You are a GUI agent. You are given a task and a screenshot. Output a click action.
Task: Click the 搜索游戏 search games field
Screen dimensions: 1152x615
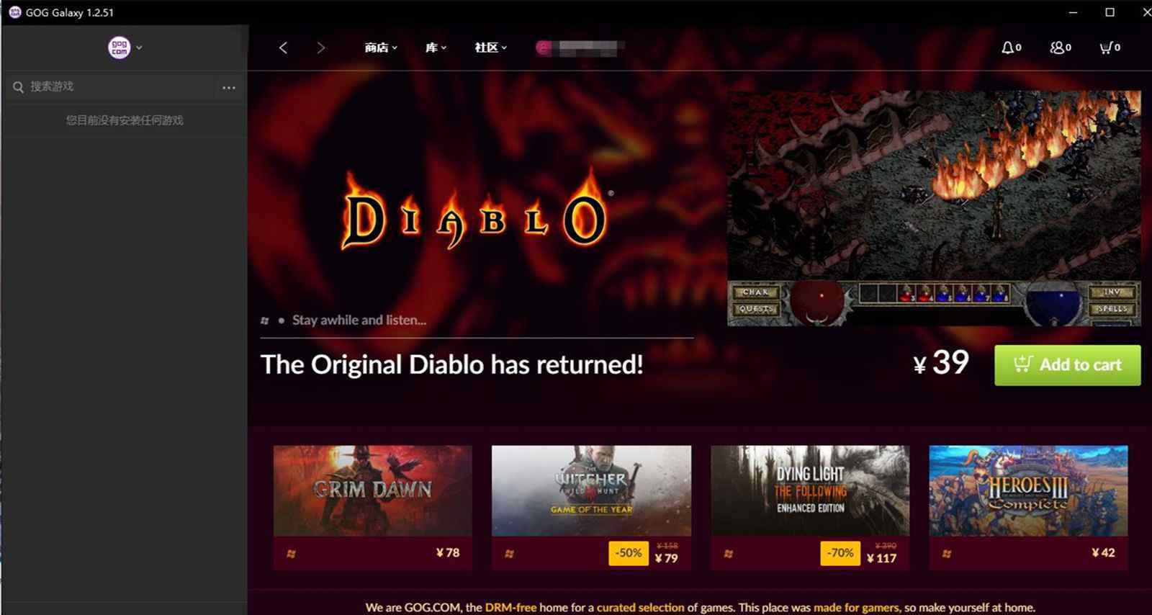[120, 87]
